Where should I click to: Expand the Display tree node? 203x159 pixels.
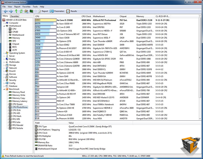4,59
